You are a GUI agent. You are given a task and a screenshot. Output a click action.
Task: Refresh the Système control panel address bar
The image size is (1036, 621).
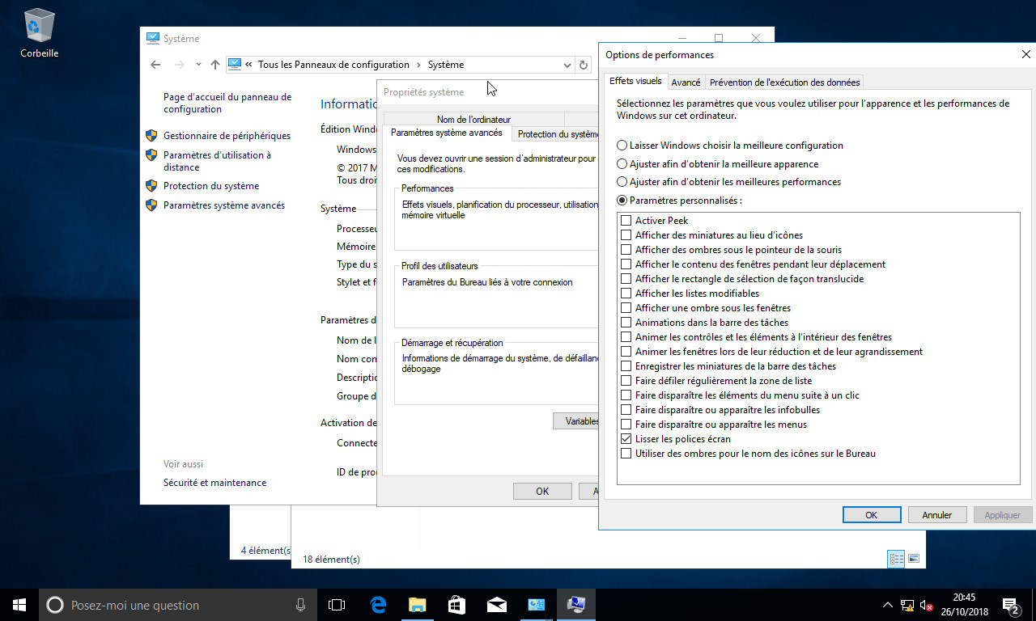tap(584, 65)
